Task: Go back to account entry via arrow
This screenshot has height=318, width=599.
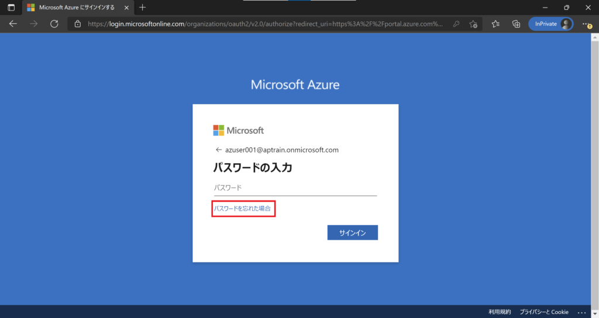Action: click(x=219, y=150)
